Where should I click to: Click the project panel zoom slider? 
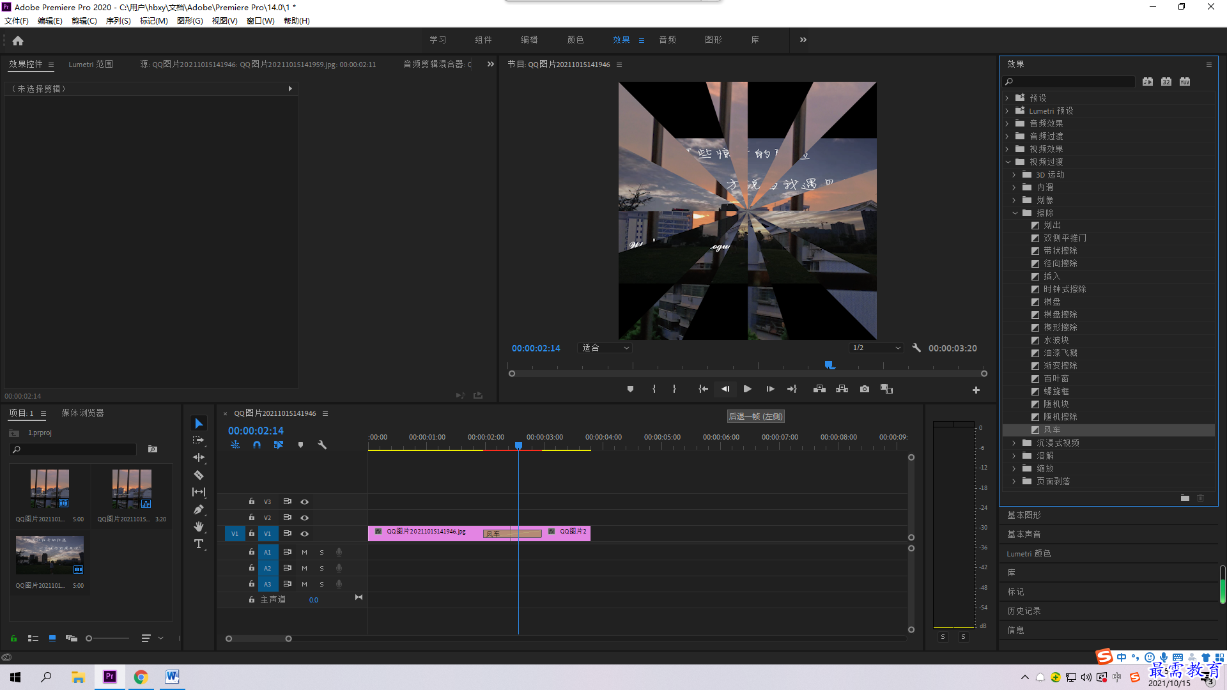pyautogui.click(x=107, y=638)
